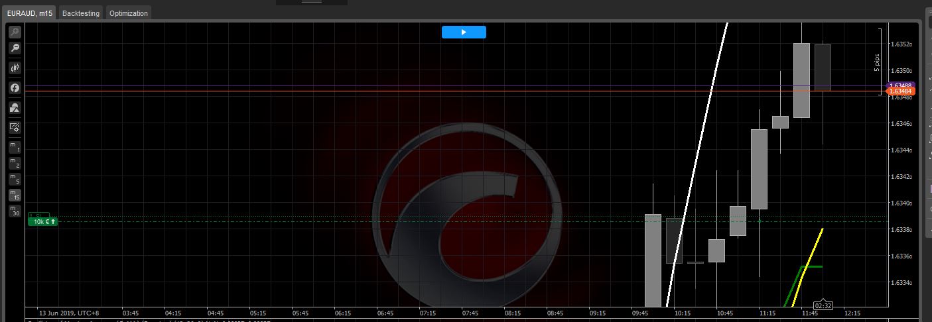Screen dimensions: 932x322
Task: Change chart type via candlestick icon
Action: click(15, 68)
